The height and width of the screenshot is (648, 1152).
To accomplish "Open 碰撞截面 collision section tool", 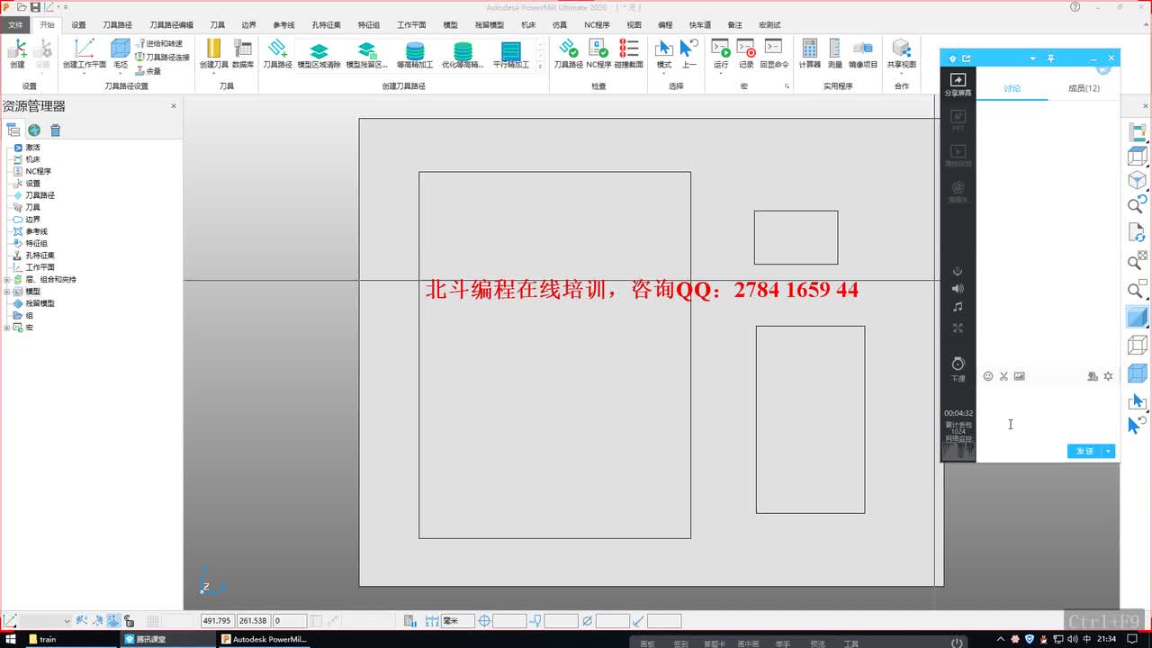I will pos(629,53).
